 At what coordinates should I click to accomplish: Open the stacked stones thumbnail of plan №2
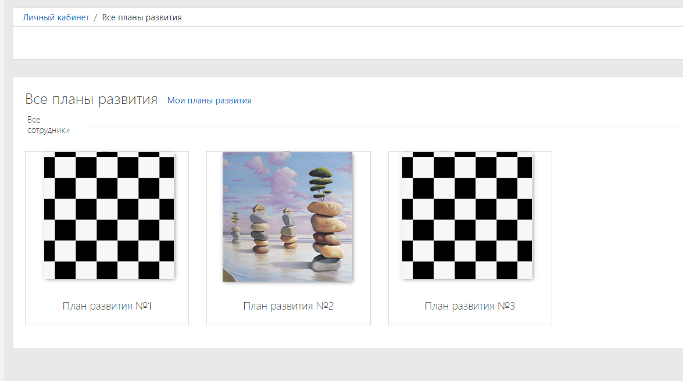(287, 217)
